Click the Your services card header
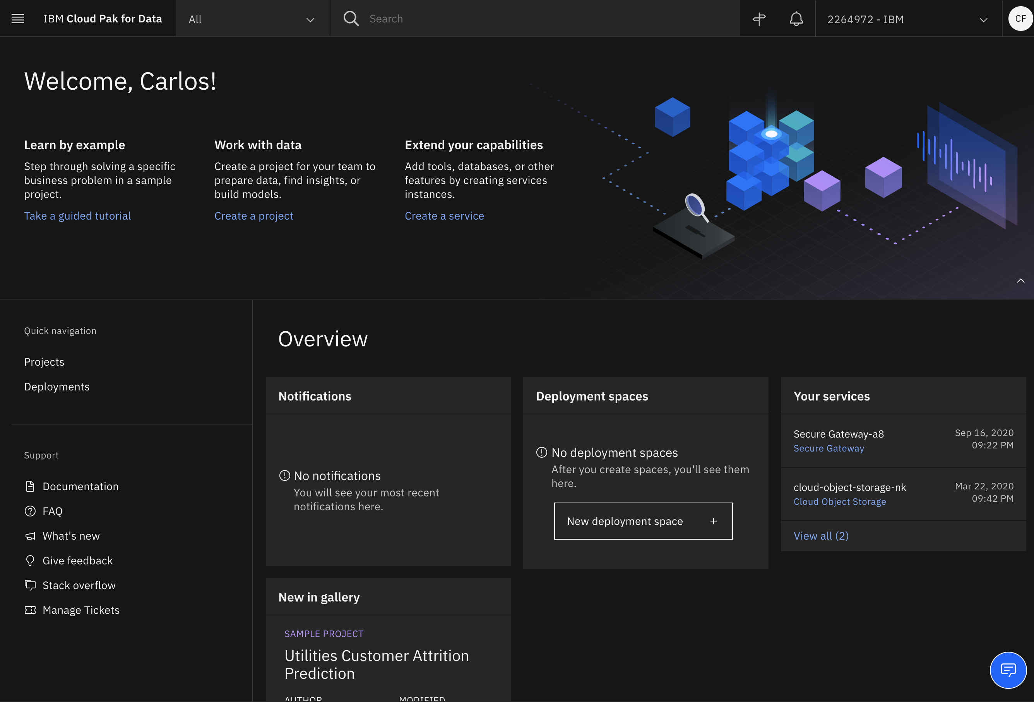The width and height of the screenshot is (1034, 702). click(x=903, y=396)
